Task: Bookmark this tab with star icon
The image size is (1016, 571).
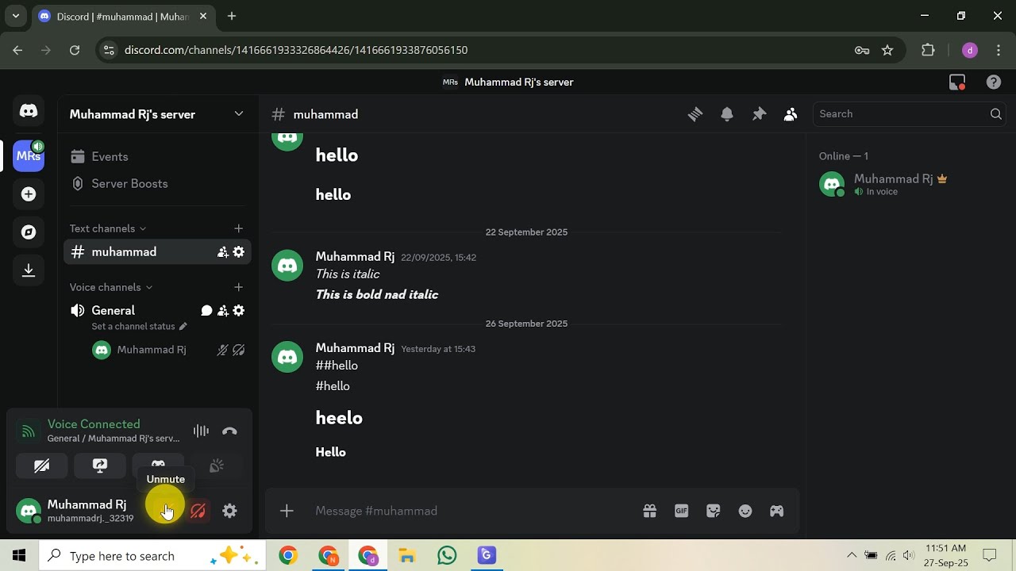Action: pyautogui.click(x=887, y=50)
